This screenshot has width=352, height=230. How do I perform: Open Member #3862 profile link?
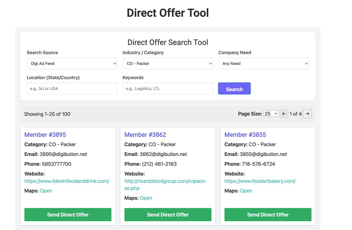[x=145, y=135]
